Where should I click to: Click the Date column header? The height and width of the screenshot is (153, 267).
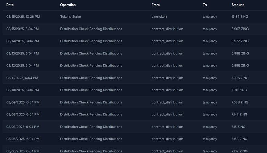click(x=10, y=5)
